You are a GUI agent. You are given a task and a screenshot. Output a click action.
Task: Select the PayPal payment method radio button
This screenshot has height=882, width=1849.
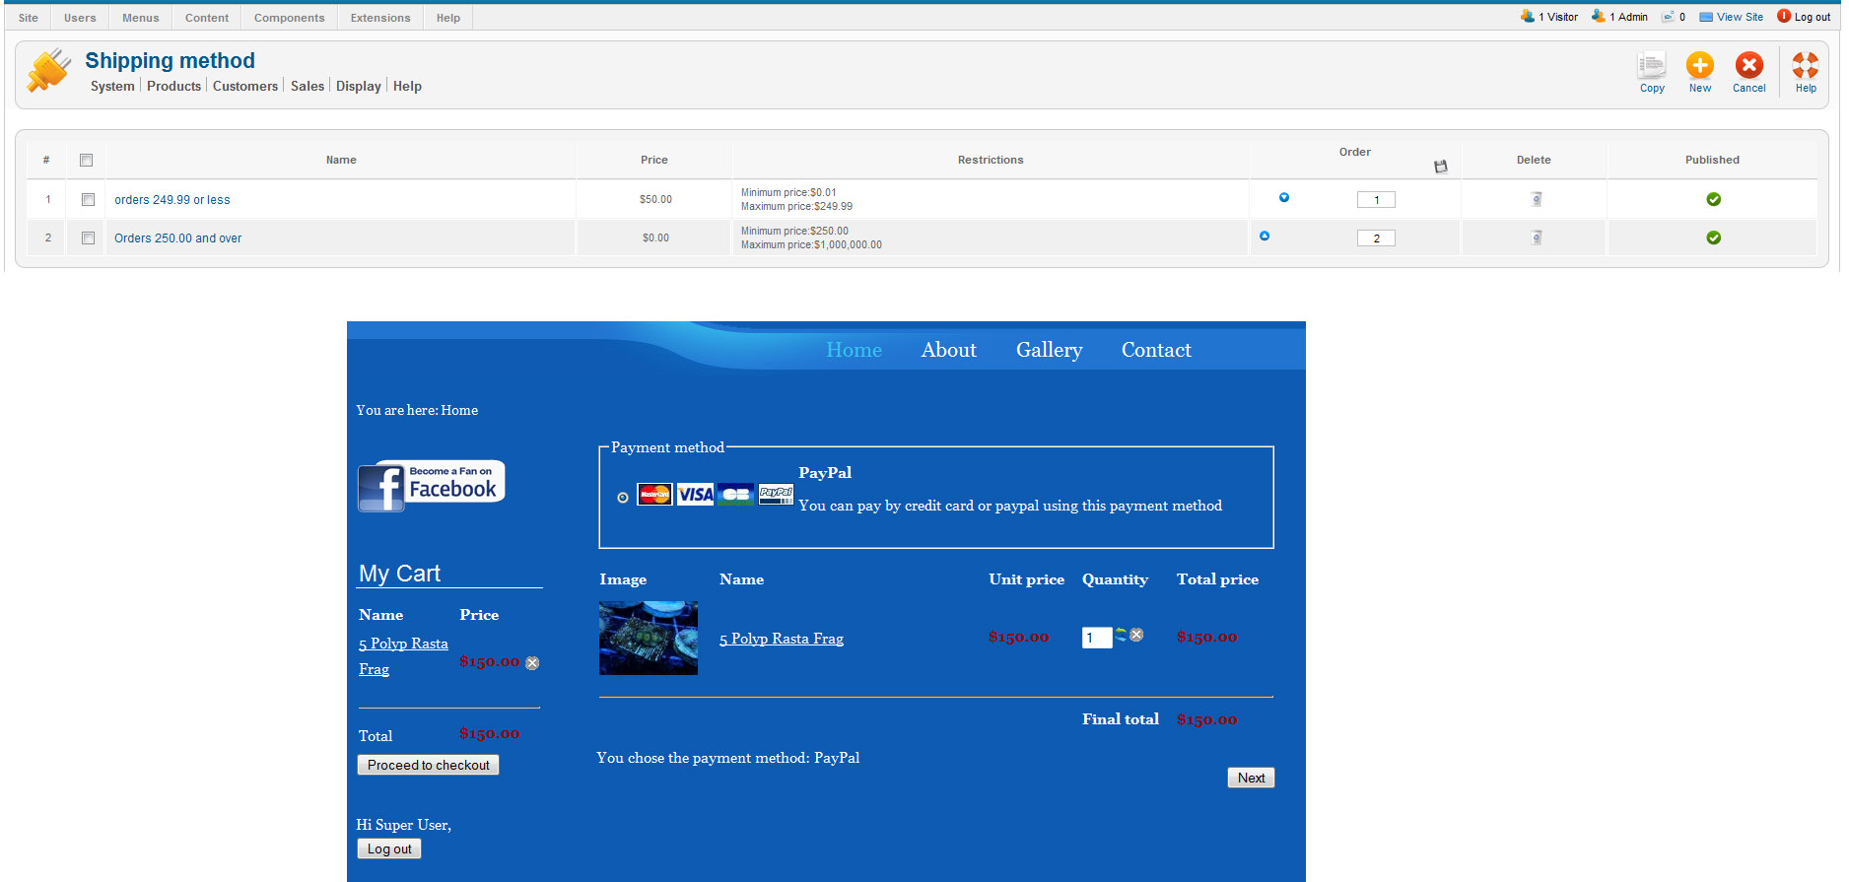pos(623,498)
